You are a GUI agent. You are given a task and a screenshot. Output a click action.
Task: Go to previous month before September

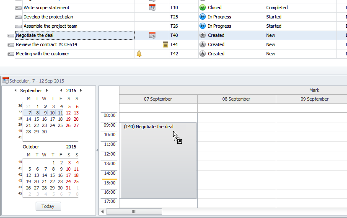point(16,91)
